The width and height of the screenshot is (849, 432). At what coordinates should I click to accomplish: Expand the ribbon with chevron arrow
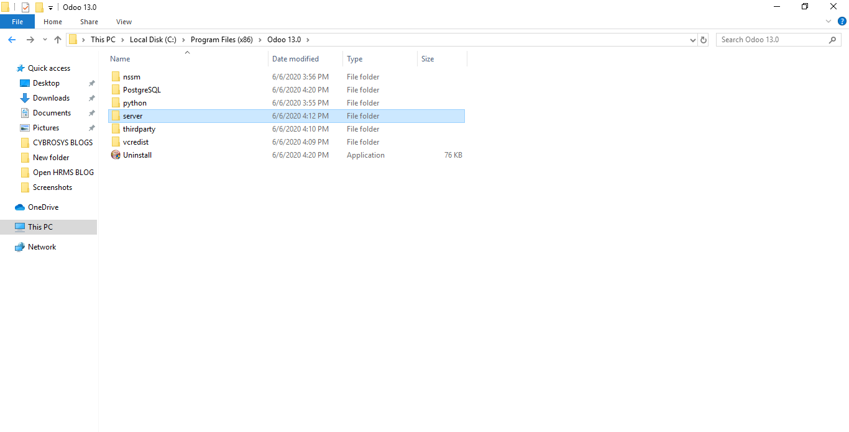click(x=828, y=21)
